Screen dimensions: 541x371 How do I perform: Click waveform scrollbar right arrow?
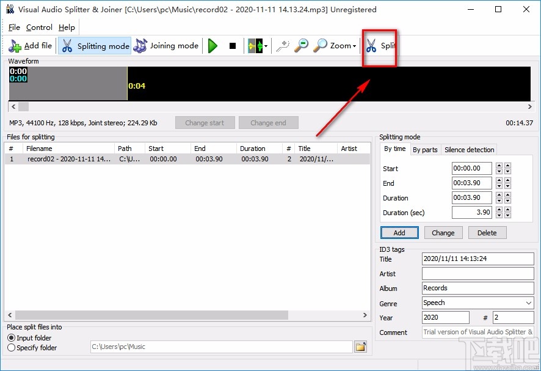pyautogui.click(x=529, y=107)
